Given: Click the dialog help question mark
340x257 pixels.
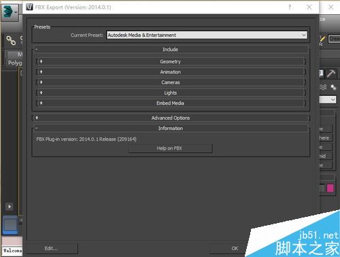Looking at the screenshot, I should 290,7.
